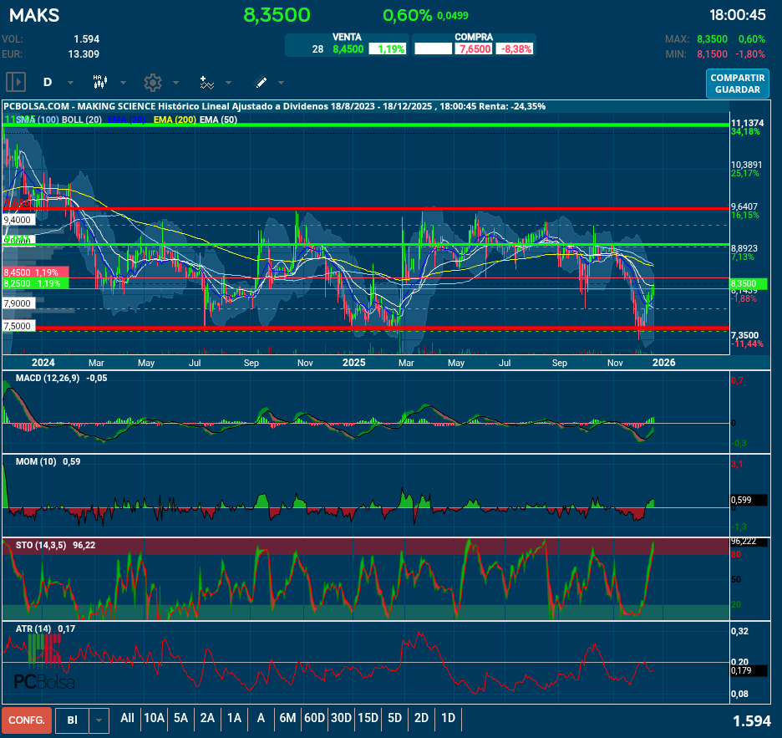This screenshot has width=782, height=738.
Task: Select the pencil drawing tool
Action: [x=261, y=82]
